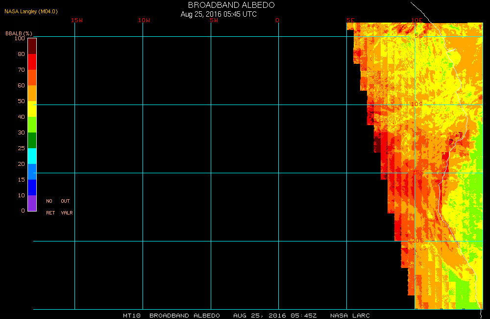Click the purple 0-10 legend swatch
Image resolution: width=490 pixels, height=319 pixels.
tap(32, 203)
